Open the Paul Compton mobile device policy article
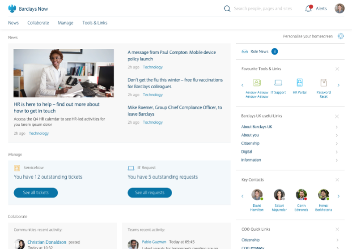 (172, 56)
